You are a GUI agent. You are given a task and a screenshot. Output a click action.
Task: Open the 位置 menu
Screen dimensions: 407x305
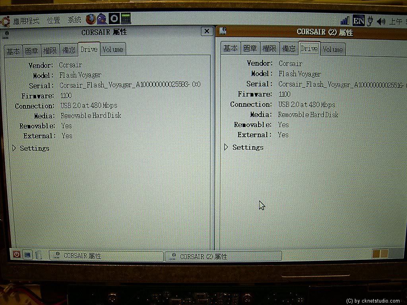pos(54,20)
